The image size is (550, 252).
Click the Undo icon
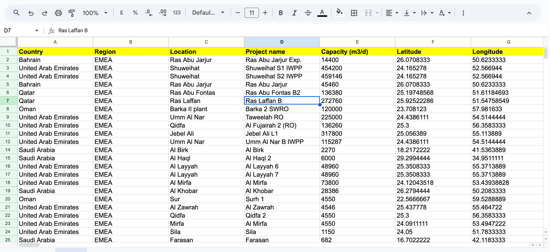(31, 13)
